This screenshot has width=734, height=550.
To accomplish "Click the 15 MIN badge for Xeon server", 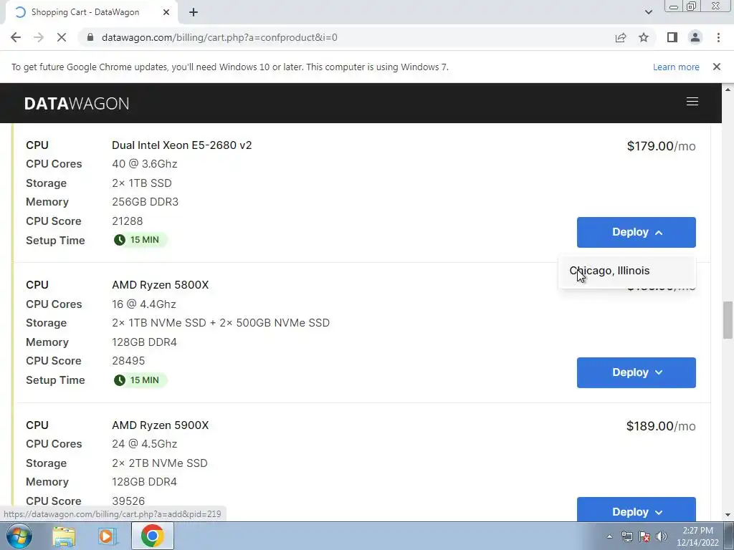I will click(140, 240).
